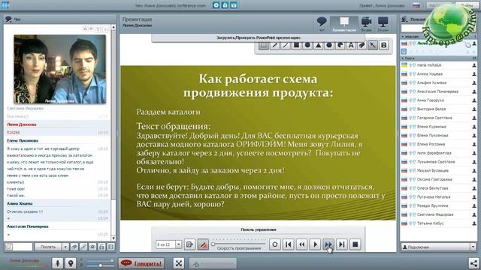Screen dimensions: 481x270
Task: Click the Russian flag language icon in the title bar
Action: click(x=416, y=5)
